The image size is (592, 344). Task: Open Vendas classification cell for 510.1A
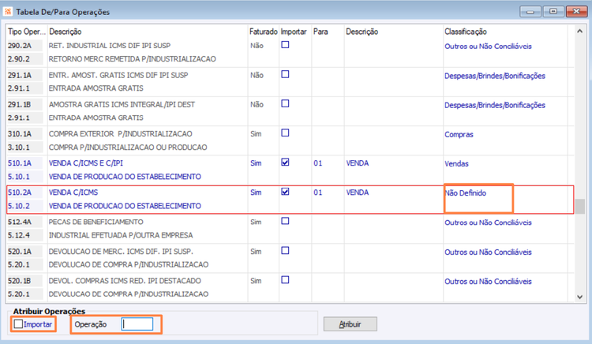coord(456,163)
